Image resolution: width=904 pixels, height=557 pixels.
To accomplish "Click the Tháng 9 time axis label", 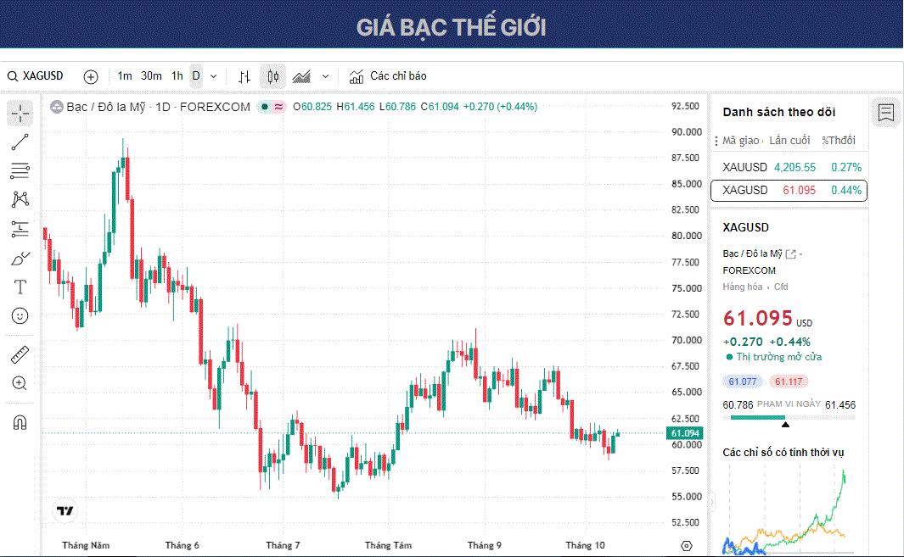I will tap(485, 545).
